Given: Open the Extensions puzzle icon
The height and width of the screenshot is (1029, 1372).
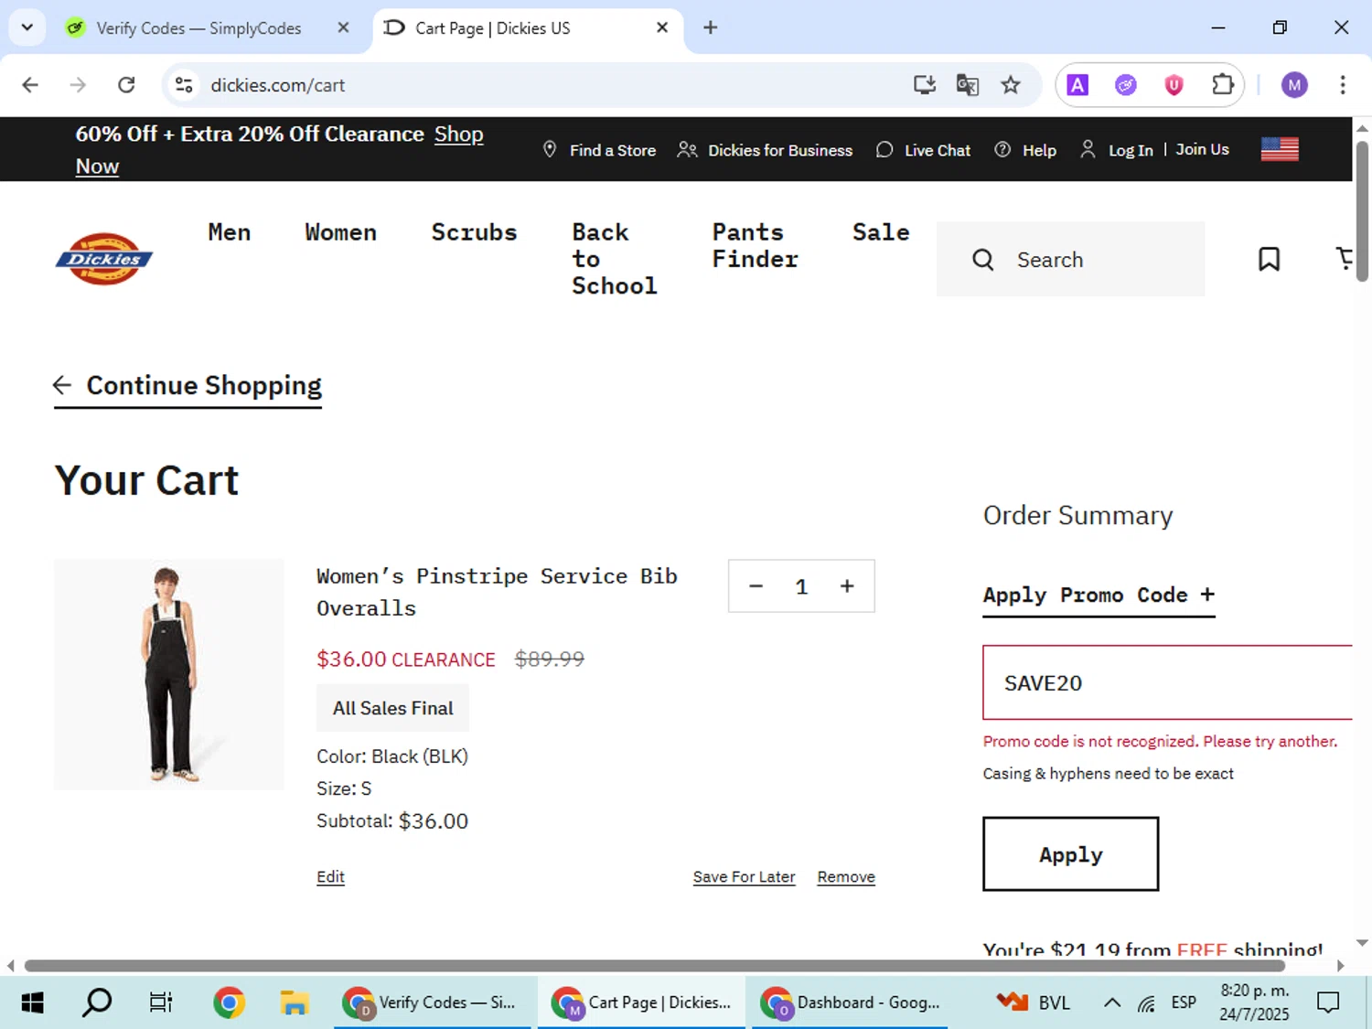Looking at the screenshot, I should (x=1222, y=85).
